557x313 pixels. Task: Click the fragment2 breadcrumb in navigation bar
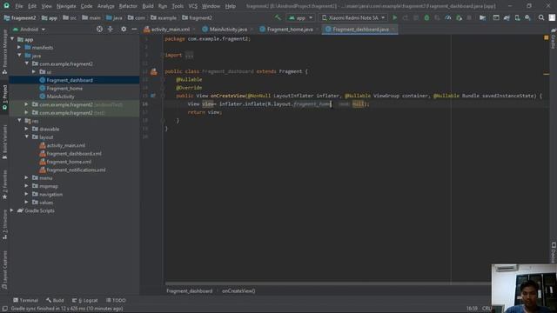[x=198, y=17]
